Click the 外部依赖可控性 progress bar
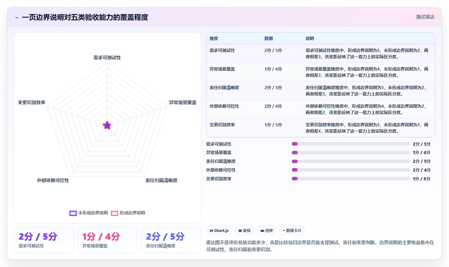The width and height of the screenshot is (449, 267). click(351, 170)
